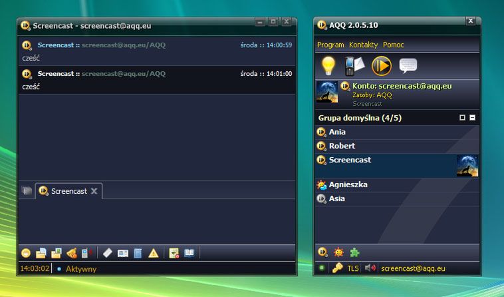Click the square box in Grupa domyślna header
This screenshot has width=504, height=297.
(x=462, y=118)
